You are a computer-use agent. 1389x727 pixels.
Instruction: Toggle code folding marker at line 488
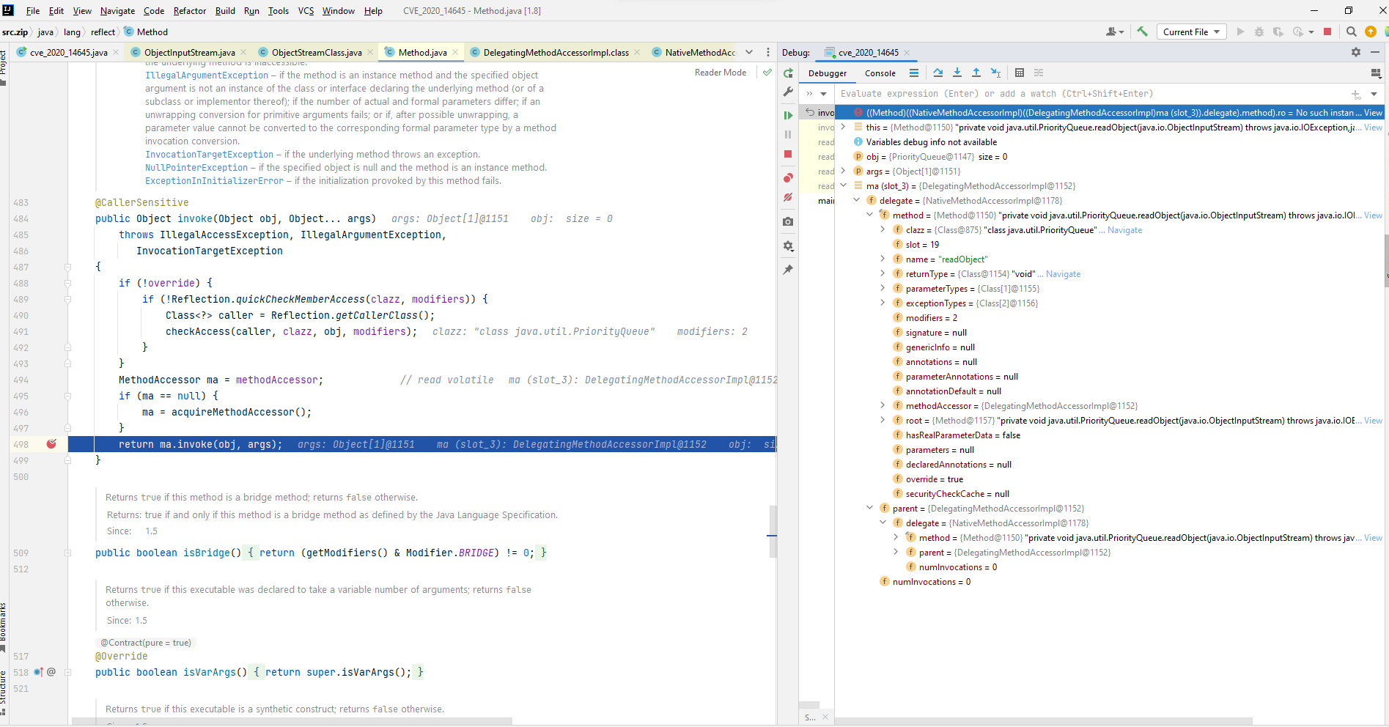point(67,283)
